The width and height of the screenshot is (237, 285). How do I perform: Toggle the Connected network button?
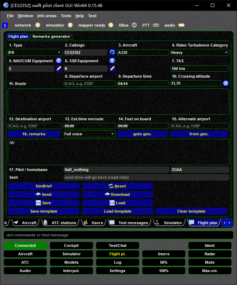25,245
